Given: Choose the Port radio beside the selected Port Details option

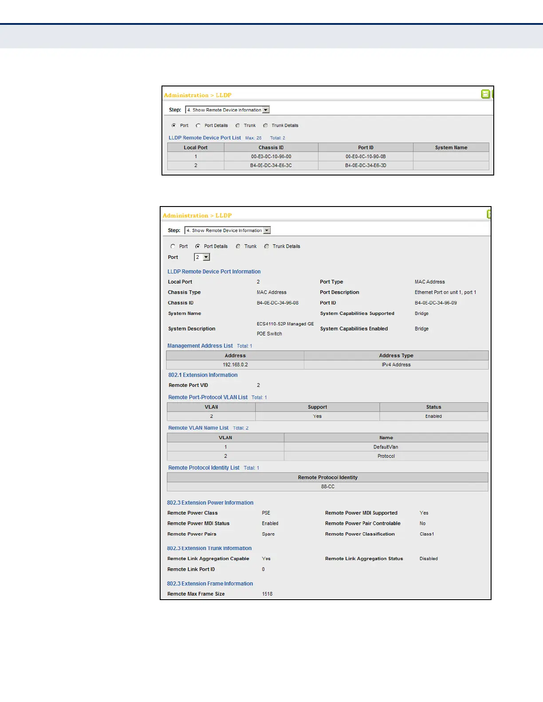Looking at the screenshot, I should 173,246.
